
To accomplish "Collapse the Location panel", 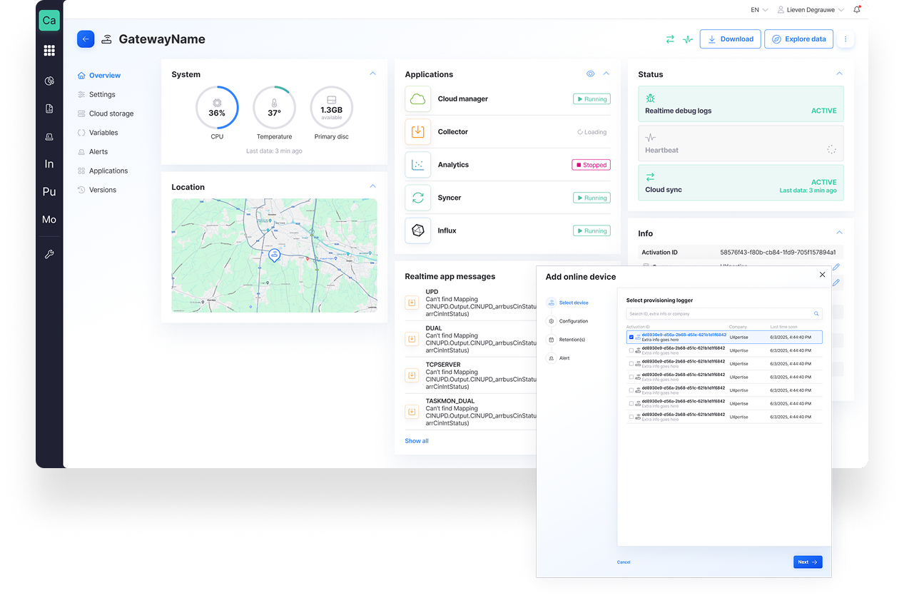I will pos(372,186).
